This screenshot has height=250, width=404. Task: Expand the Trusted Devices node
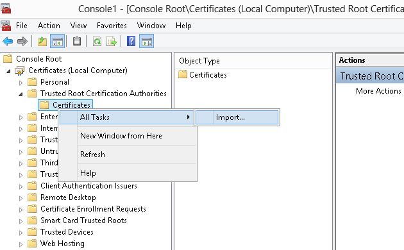point(21,233)
